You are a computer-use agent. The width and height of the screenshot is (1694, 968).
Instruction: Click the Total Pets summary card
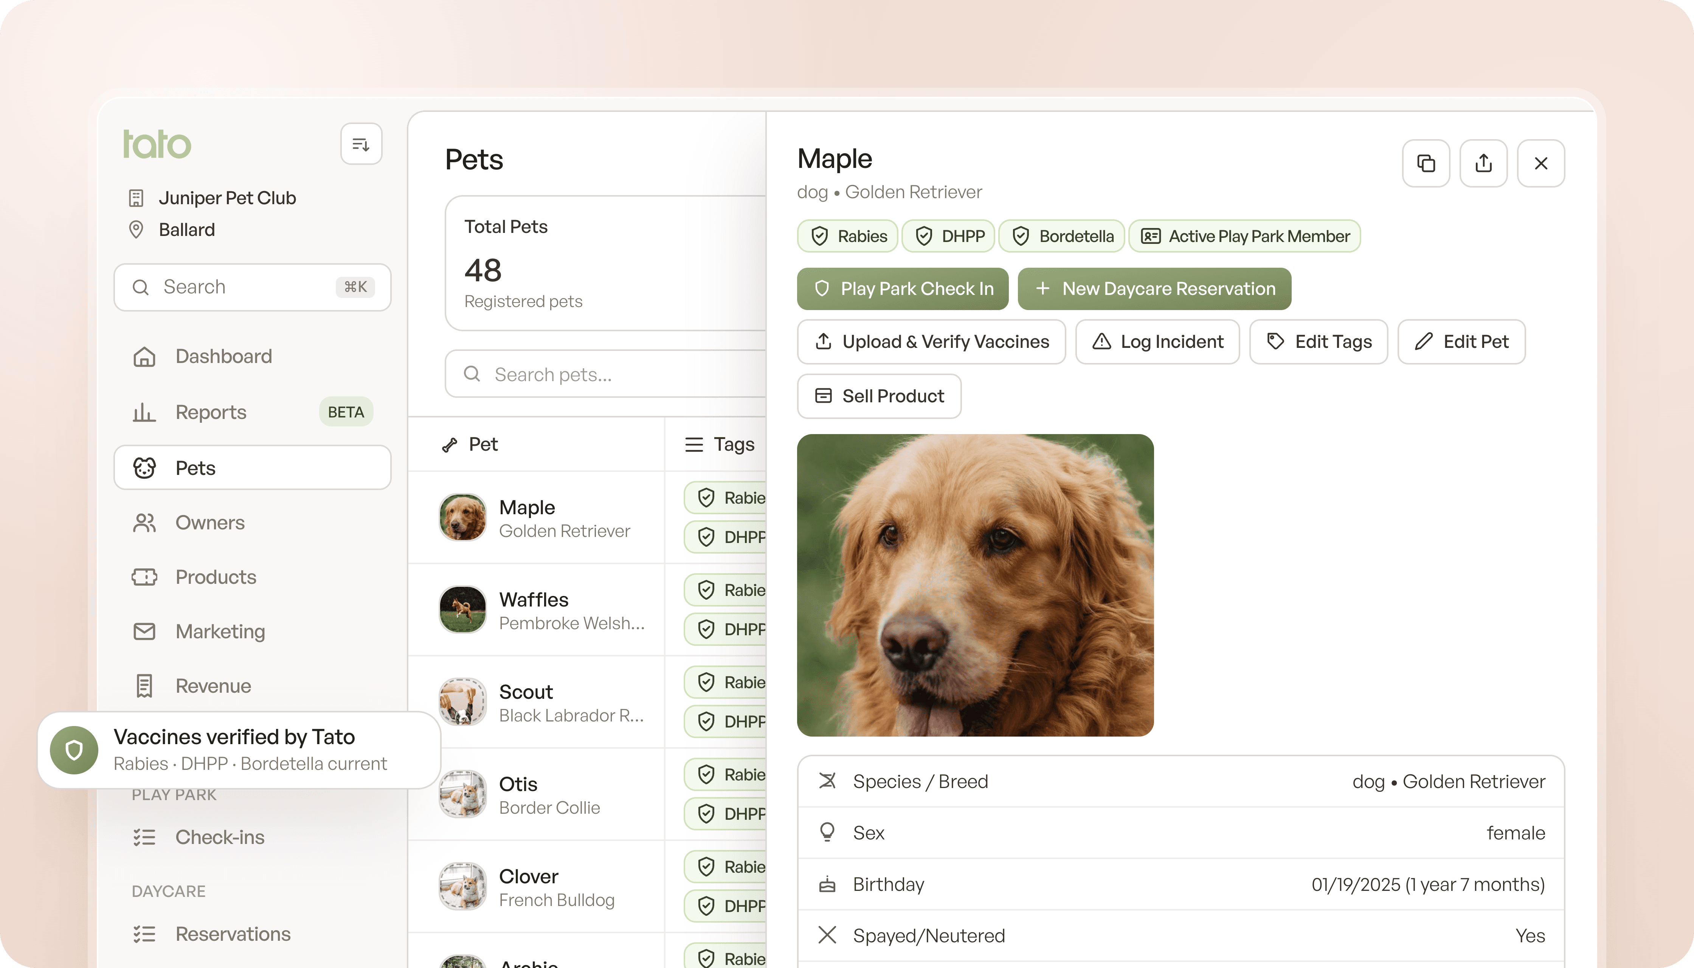click(605, 263)
